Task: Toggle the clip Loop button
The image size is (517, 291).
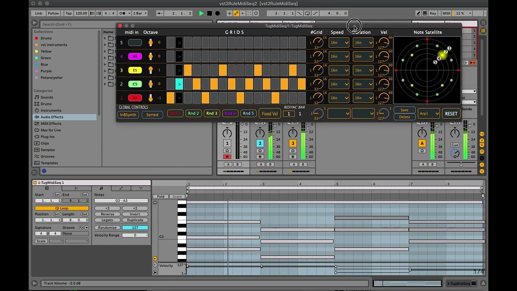Action: tap(61, 208)
